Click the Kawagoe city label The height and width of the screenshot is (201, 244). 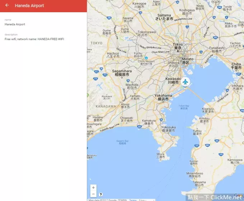click(x=139, y=5)
